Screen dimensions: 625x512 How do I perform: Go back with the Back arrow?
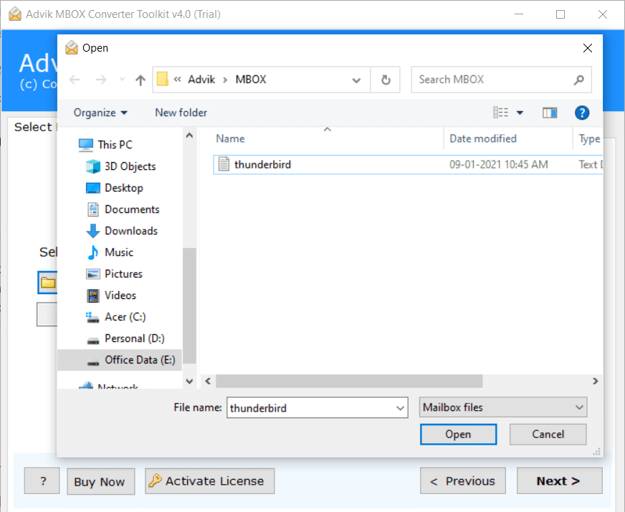point(75,80)
